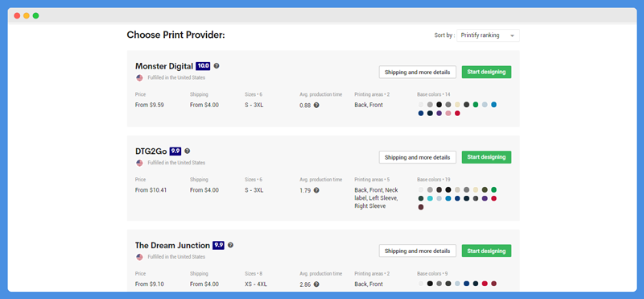644x299 pixels.
Task: Pick the red base color for The Dream Junction
Action: (485, 284)
